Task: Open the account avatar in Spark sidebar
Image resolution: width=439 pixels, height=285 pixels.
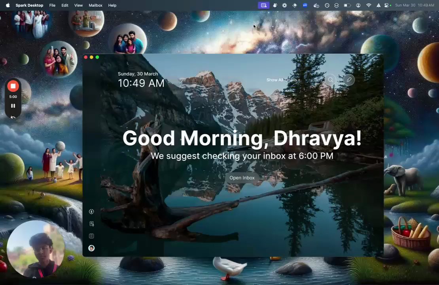Action: [x=91, y=248]
